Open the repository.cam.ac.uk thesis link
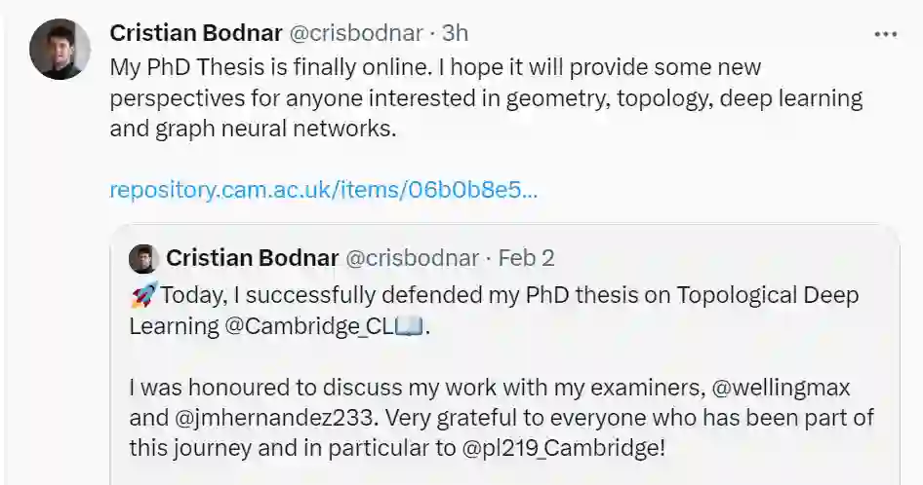The width and height of the screenshot is (923, 485). point(323,189)
